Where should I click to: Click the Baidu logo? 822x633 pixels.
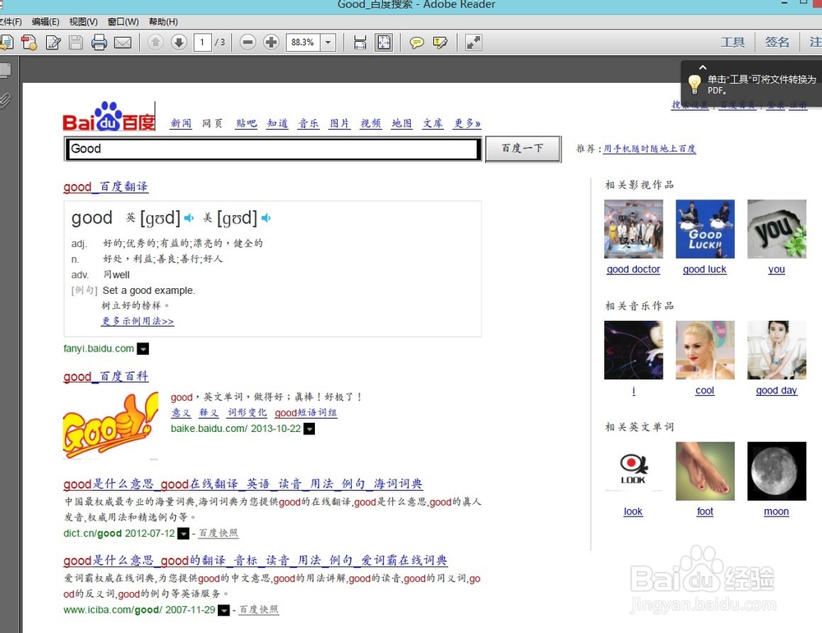tap(109, 117)
